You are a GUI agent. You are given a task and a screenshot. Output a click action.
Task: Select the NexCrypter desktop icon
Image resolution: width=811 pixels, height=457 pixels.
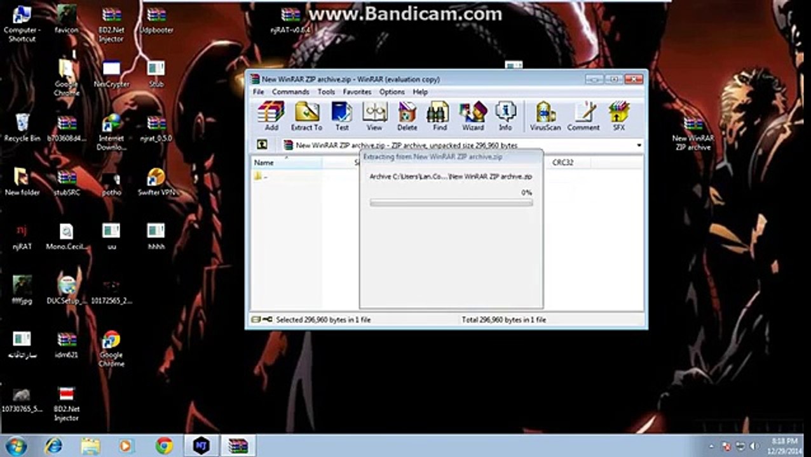tap(111, 74)
